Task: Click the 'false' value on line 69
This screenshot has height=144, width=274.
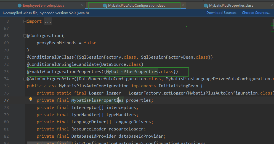Action: point(90,43)
